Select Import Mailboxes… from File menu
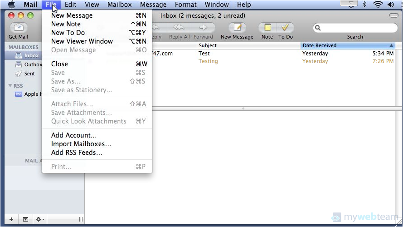 [81, 144]
